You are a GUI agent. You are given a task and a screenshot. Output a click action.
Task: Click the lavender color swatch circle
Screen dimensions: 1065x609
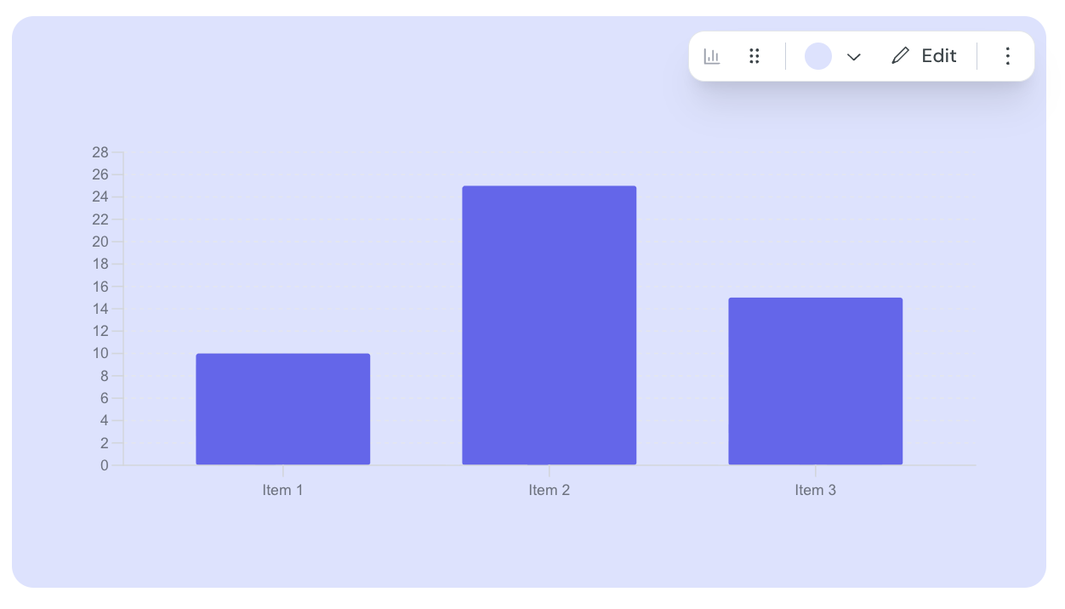tap(818, 56)
